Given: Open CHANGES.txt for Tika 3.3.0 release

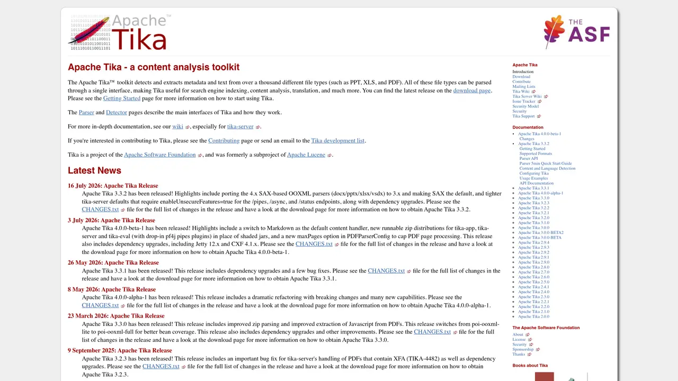Looking at the screenshot, I should (432, 332).
